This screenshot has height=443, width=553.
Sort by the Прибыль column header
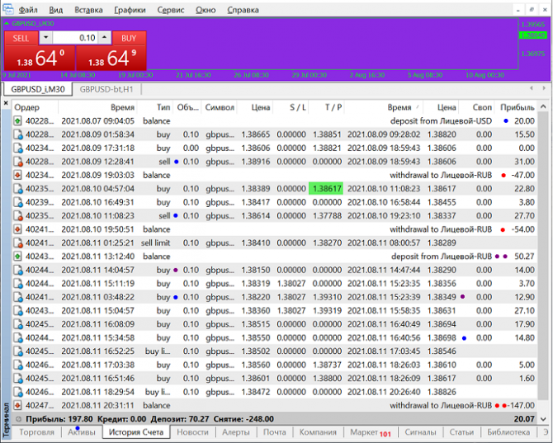(517, 107)
